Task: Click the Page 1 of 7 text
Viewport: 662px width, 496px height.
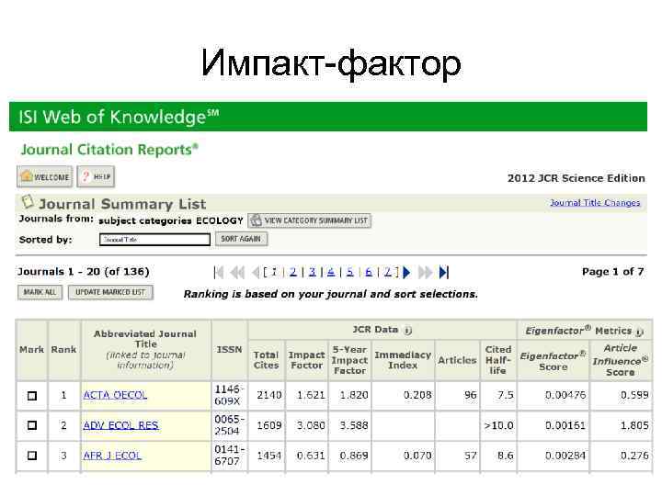Action: coord(612,272)
